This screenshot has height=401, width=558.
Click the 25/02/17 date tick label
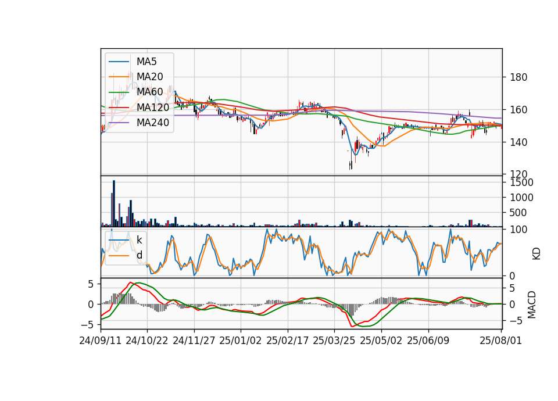[x=288, y=341]
